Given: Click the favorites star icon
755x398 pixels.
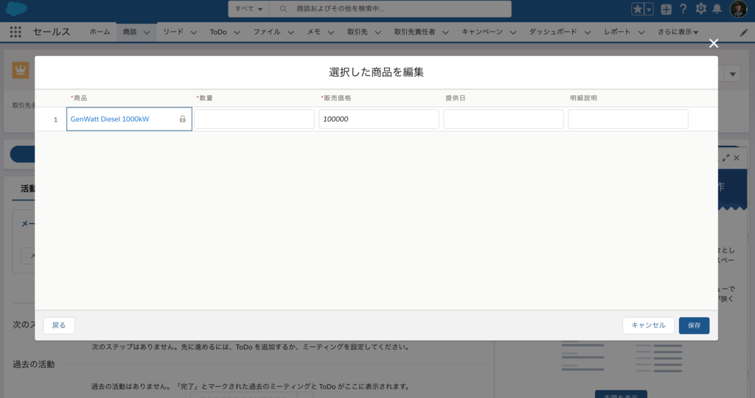Looking at the screenshot, I should click(x=637, y=9).
